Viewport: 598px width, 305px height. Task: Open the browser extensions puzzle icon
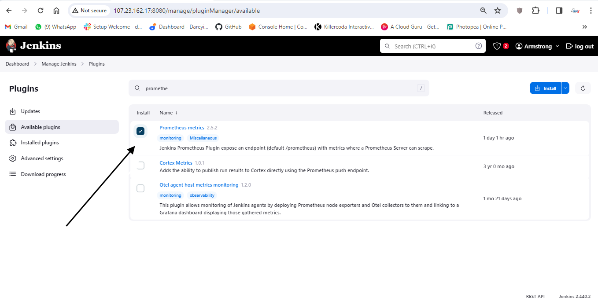coord(535,11)
